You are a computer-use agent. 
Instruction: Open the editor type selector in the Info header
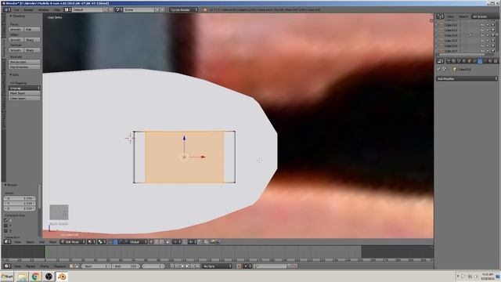7,10
